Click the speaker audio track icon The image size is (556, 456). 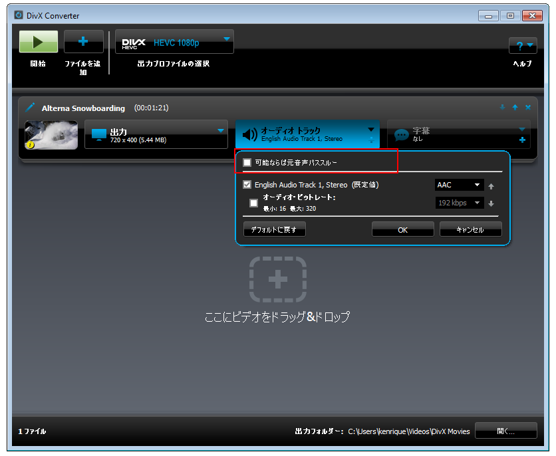click(250, 135)
